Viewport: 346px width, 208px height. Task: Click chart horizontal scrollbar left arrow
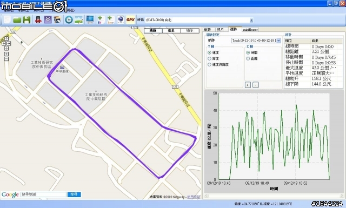point(207,196)
